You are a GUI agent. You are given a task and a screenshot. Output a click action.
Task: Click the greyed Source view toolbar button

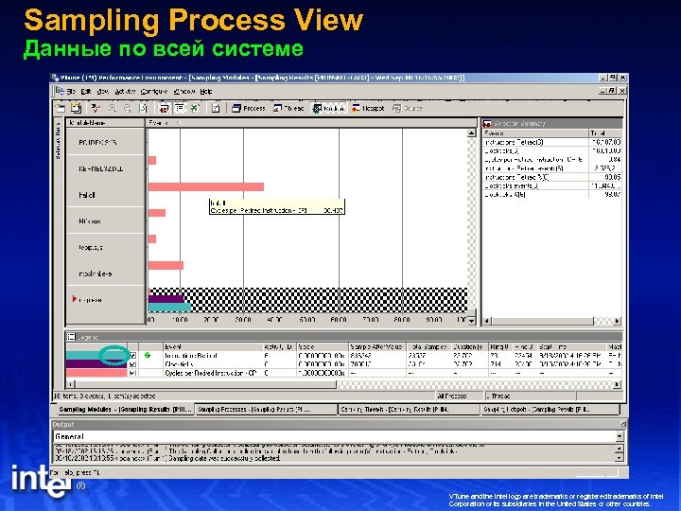[x=408, y=108]
